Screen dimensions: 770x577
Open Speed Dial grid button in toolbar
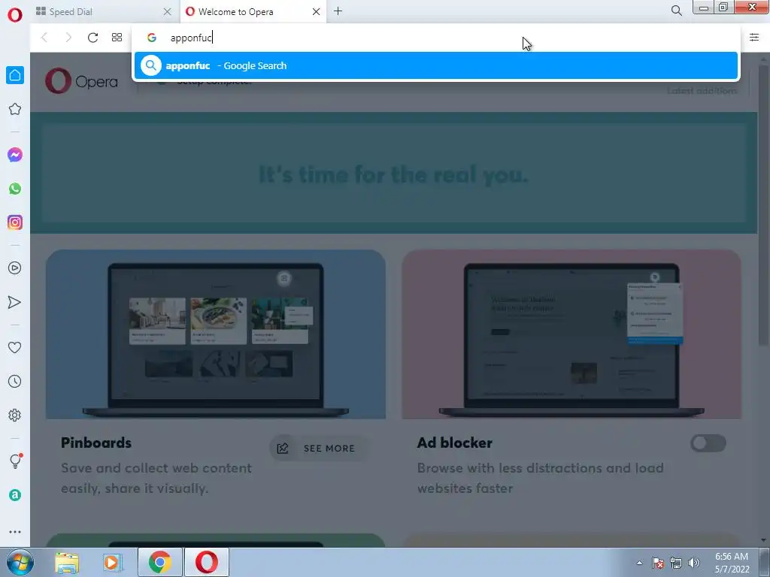[117, 38]
